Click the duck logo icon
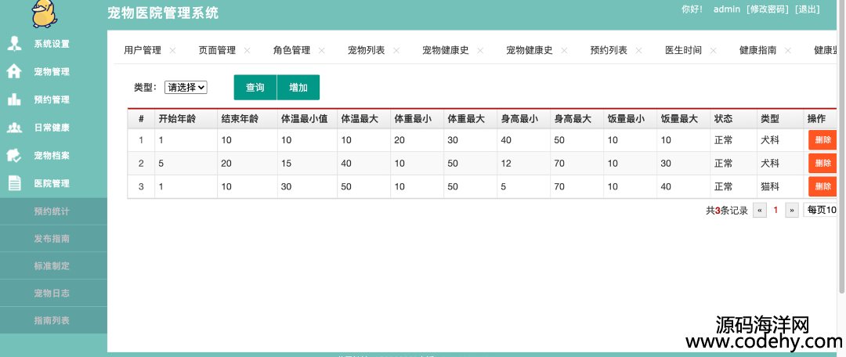Viewport: 846px width, 357px height. pos(44,13)
